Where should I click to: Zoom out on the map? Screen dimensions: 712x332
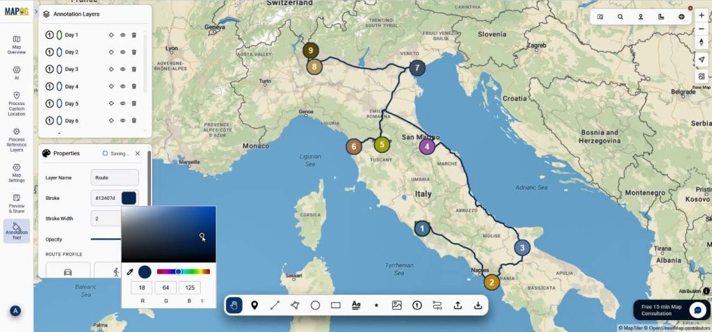702,29
